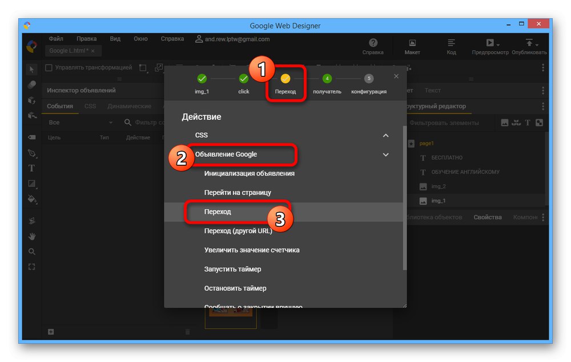
Task: Select the Pen tool
Action: pos(32,153)
